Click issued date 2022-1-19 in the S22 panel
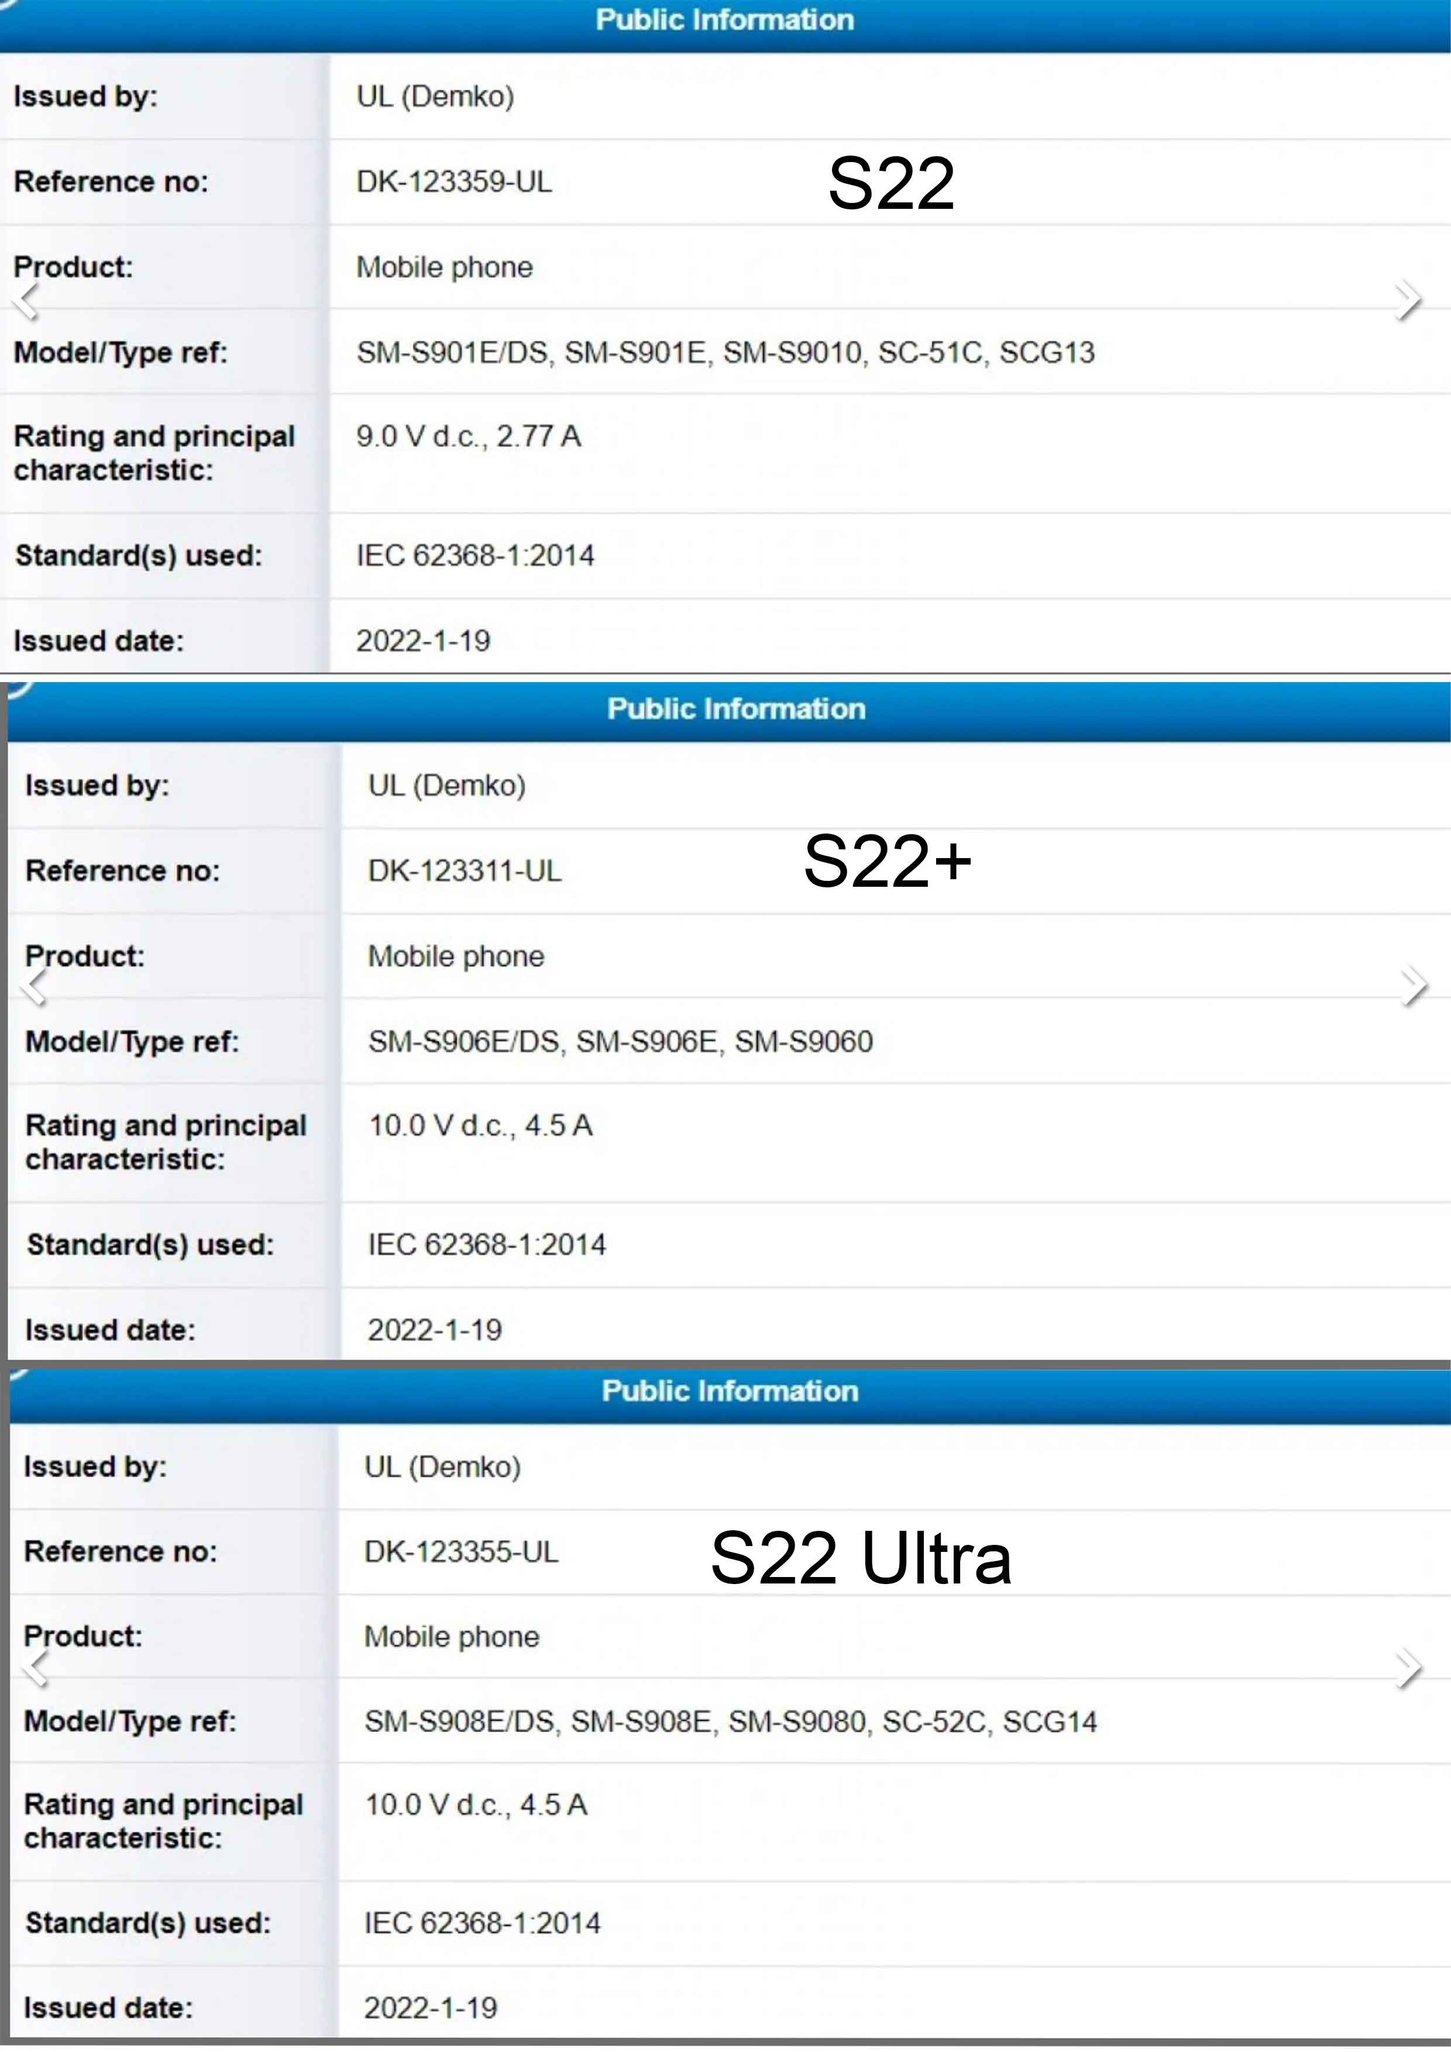Image resolution: width=1451 pixels, height=2052 pixels. coord(424,641)
